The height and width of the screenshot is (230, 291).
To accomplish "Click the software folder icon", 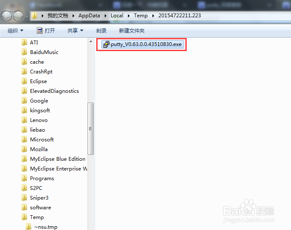I will point(24,207).
